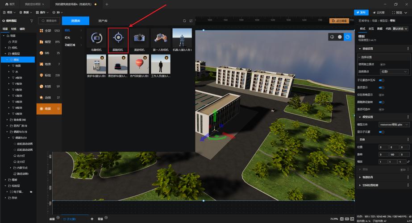
Task: Click the blue 发布 publish button
Action: [361, 12]
